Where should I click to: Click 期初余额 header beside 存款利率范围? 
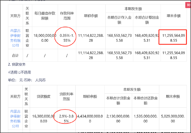pyautogui.click(x=91, y=16)
